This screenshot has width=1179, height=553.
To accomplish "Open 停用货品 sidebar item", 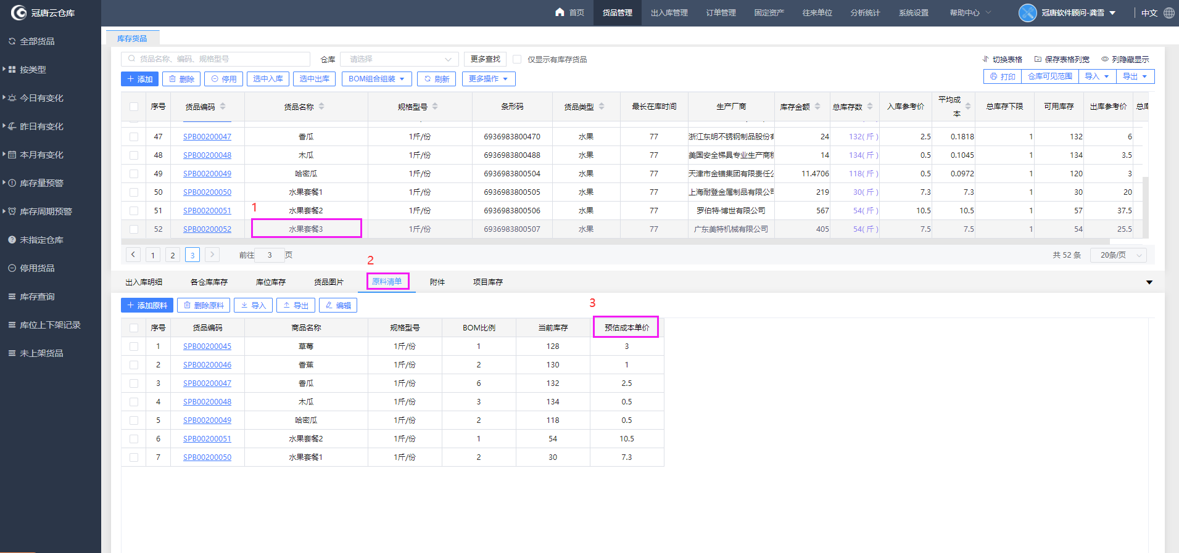I will click(x=36, y=268).
